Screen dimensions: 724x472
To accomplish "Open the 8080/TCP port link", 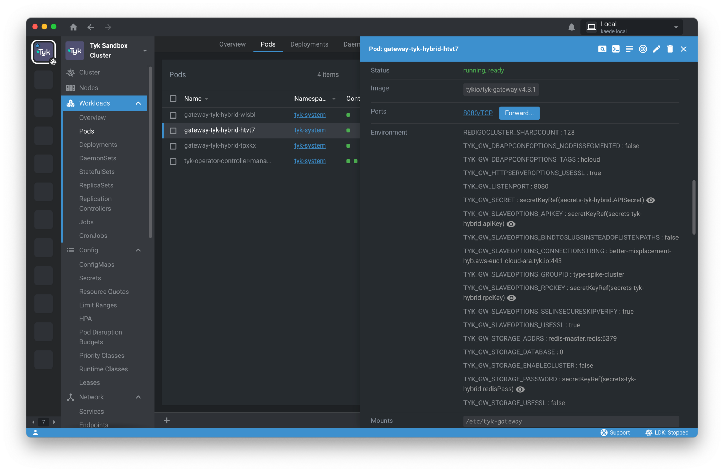I will tap(478, 113).
